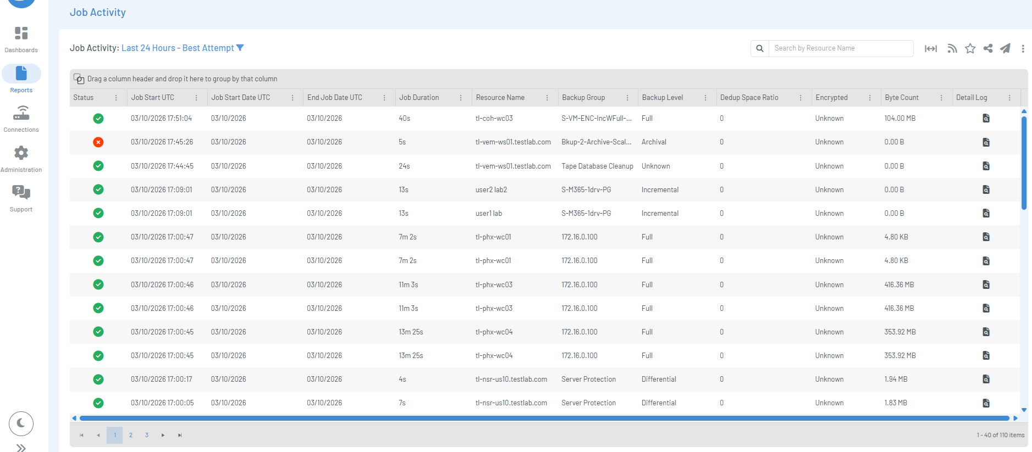Jump to the last page of results
This screenshot has height=452, width=1032.
click(x=180, y=435)
